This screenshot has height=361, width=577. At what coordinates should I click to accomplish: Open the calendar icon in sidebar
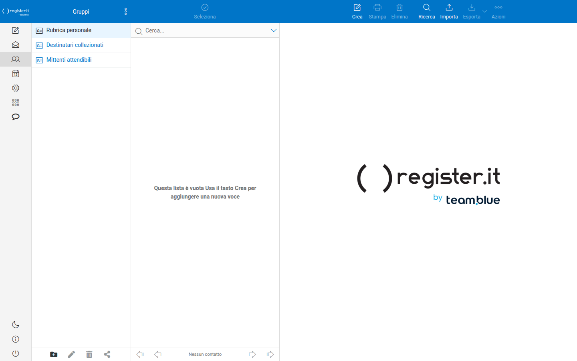[x=16, y=74]
